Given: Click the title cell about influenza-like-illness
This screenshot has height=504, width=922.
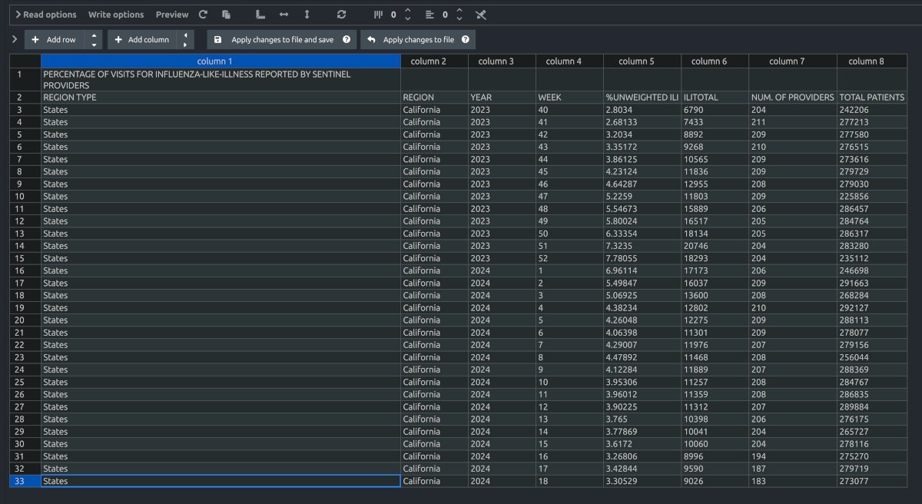Looking at the screenshot, I should pyautogui.click(x=221, y=80).
